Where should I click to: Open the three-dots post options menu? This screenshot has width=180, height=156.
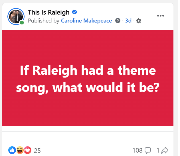point(161,15)
